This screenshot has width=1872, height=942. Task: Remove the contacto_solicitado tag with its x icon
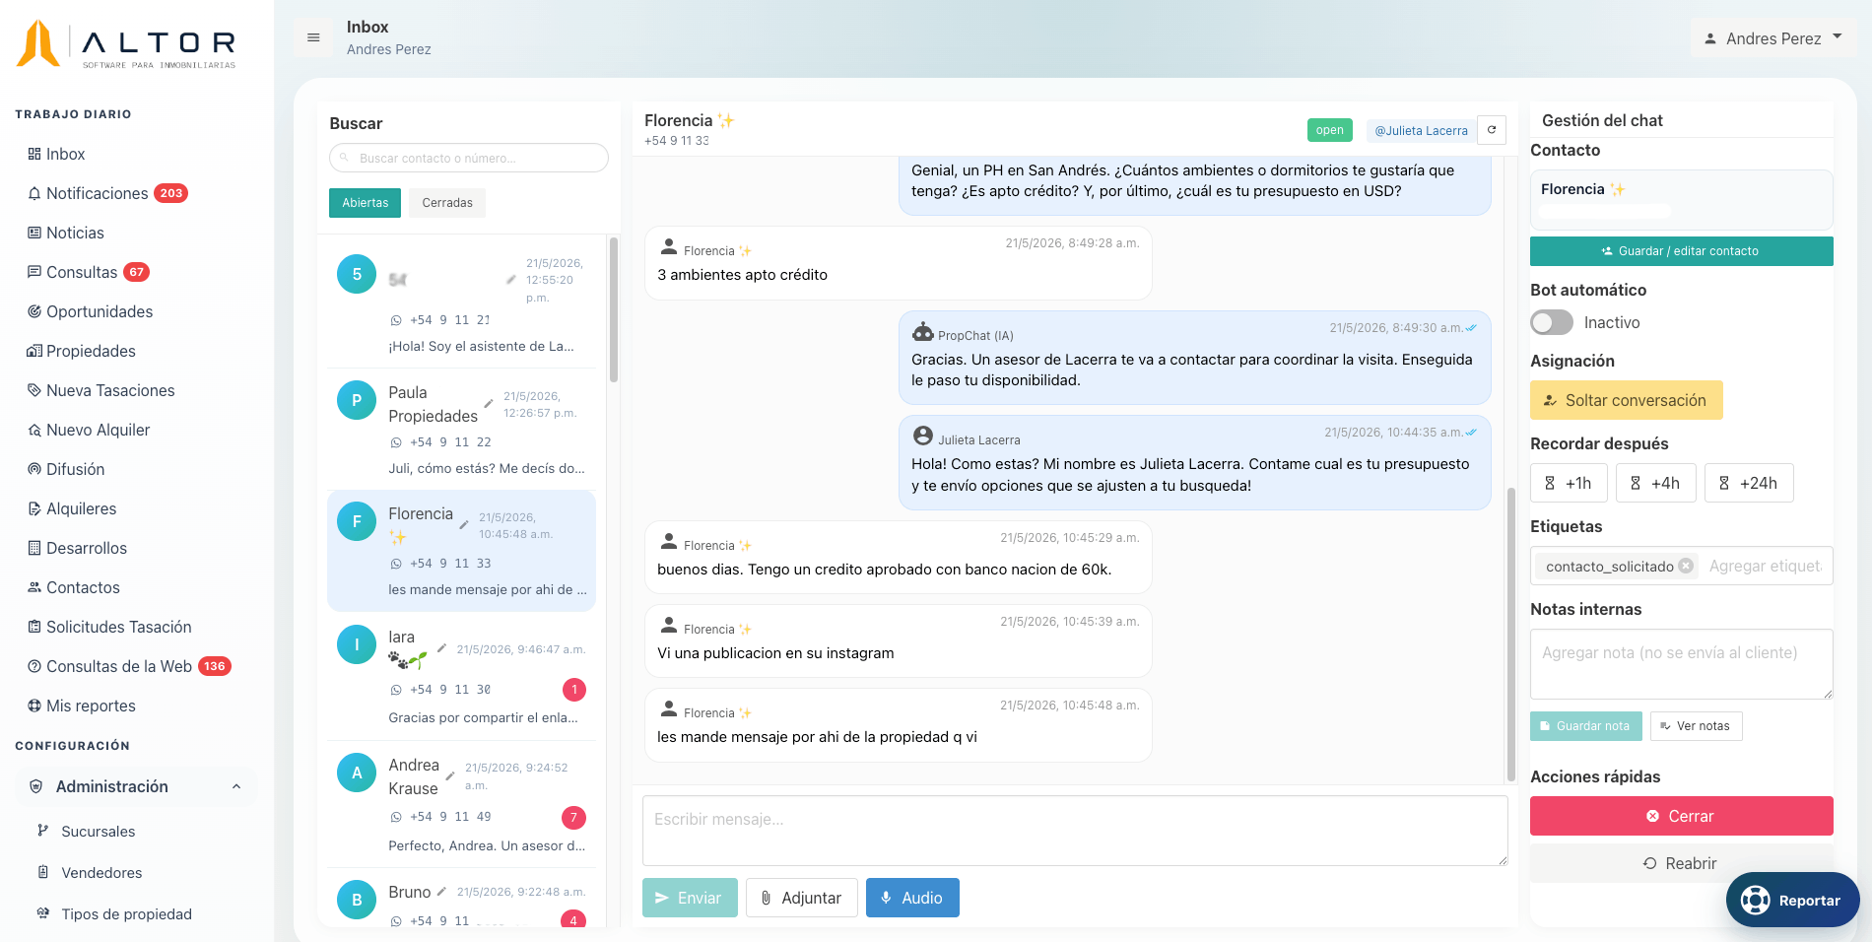click(x=1686, y=566)
